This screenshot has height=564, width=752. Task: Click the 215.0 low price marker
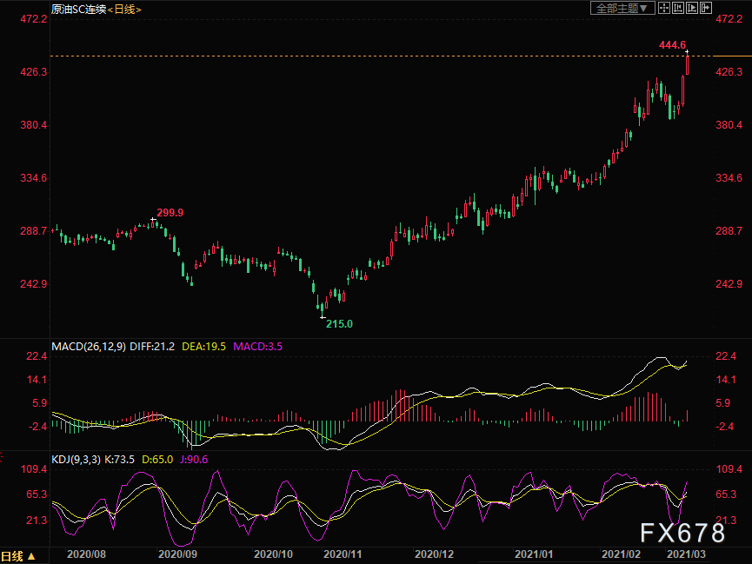coord(339,323)
